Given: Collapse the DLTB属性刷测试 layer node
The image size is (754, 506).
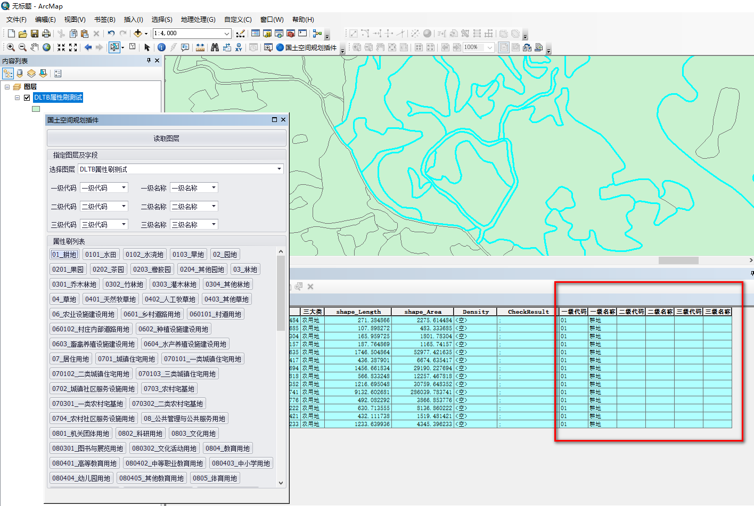Looking at the screenshot, I should point(17,97).
